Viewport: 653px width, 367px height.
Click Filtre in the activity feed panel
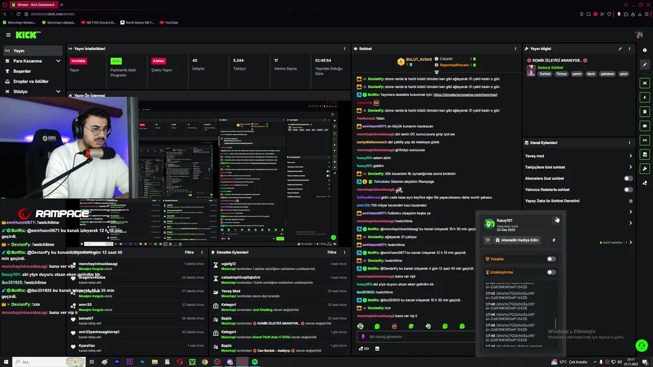[x=189, y=252]
